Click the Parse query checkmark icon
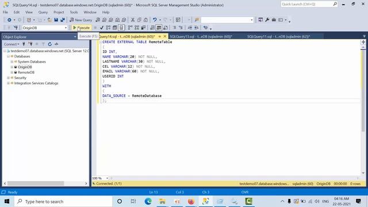This screenshot has height=207, width=368. point(102,28)
